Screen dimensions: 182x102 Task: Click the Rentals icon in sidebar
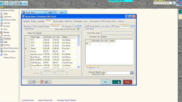(x=2, y=33)
